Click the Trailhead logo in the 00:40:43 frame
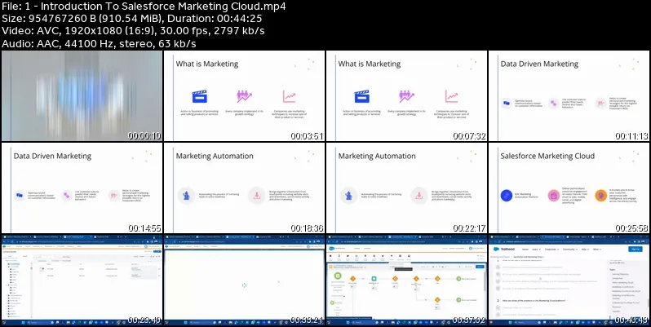This screenshot has width=651, height=327. pyautogui.click(x=504, y=249)
